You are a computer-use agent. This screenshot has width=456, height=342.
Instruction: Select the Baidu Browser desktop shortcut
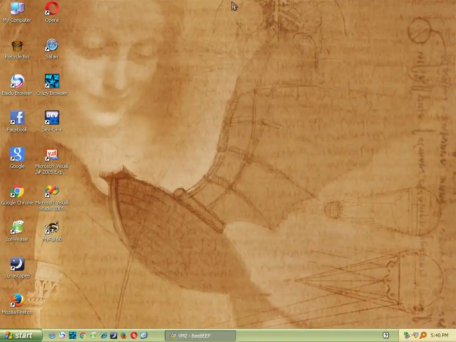(x=17, y=85)
